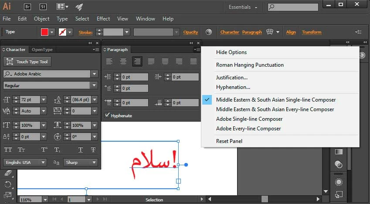
Task: Select Middle Eastern & South Asian Single-line Composer
Action: click(x=275, y=100)
